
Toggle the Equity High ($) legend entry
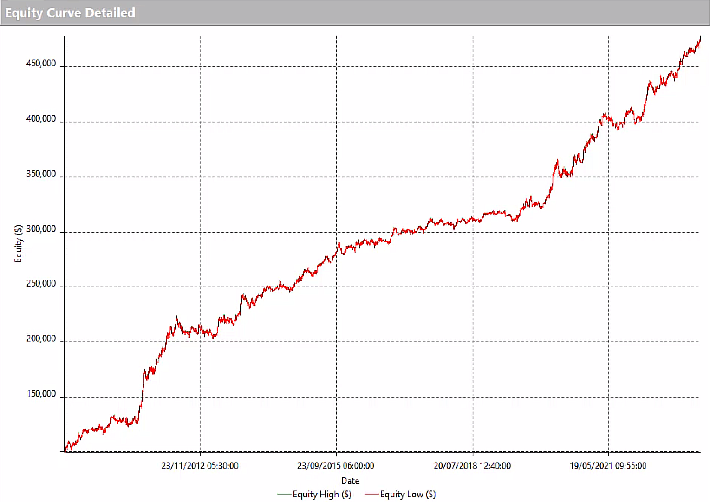[x=321, y=494]
